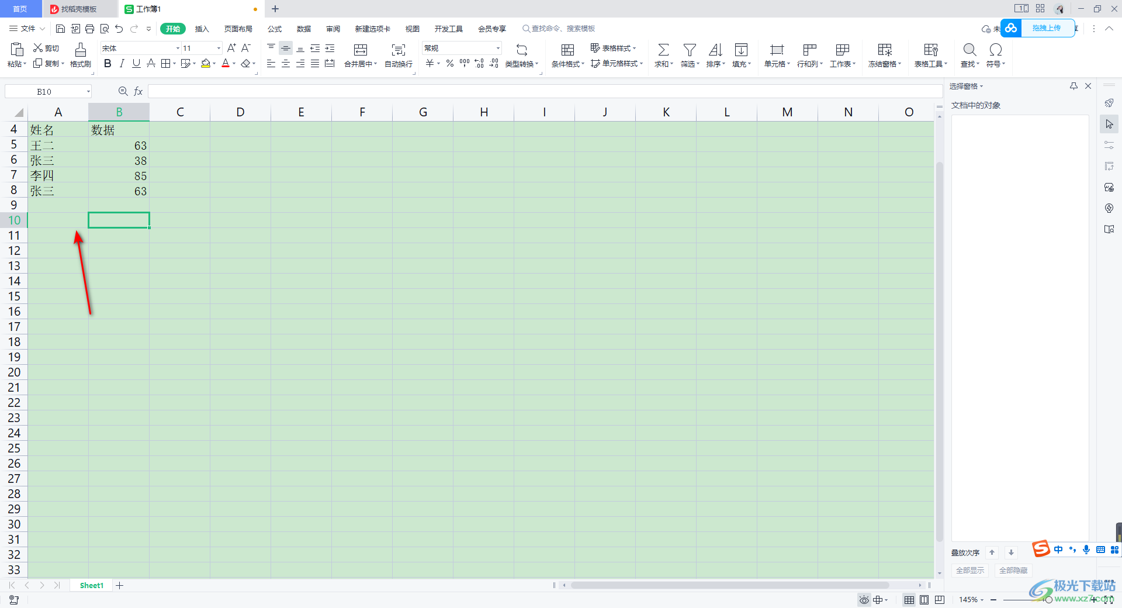Click the Find (查找) magnifier icon

coord(969,50)
